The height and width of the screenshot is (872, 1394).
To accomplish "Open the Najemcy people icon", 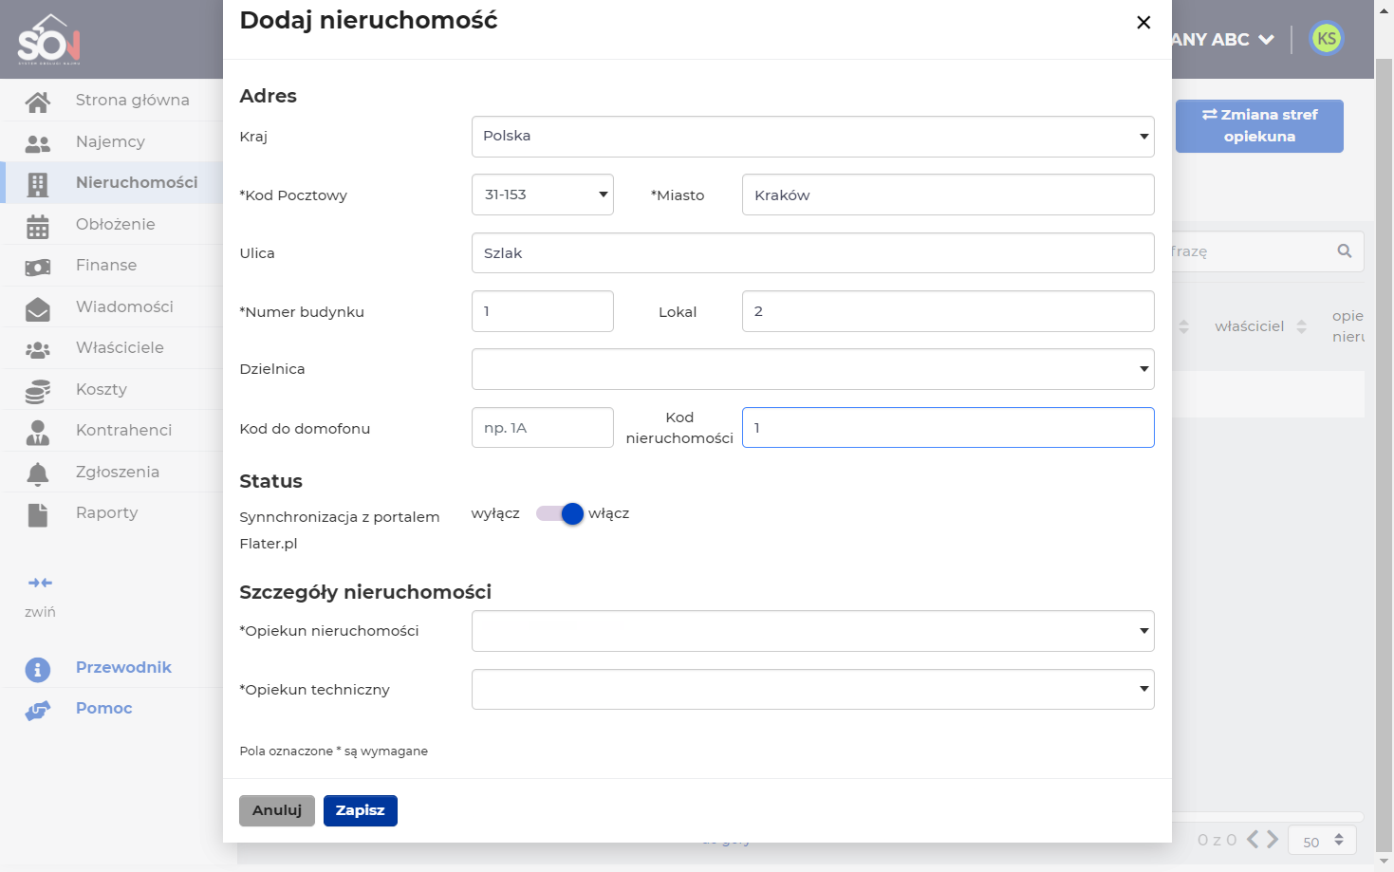I will (38, 142).
